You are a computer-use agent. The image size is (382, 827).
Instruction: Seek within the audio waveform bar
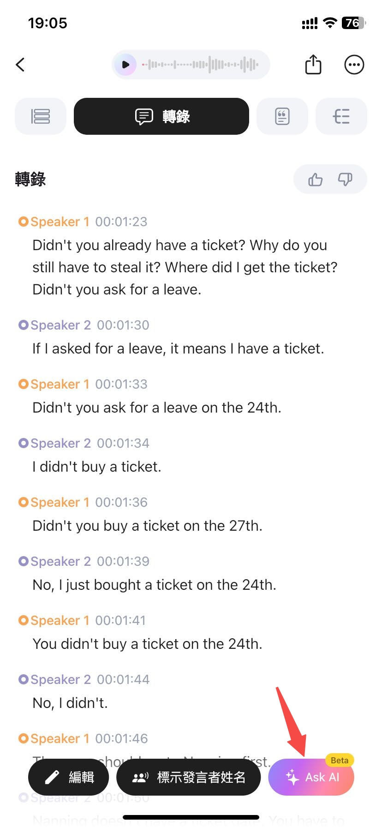[x=200, y=65]
